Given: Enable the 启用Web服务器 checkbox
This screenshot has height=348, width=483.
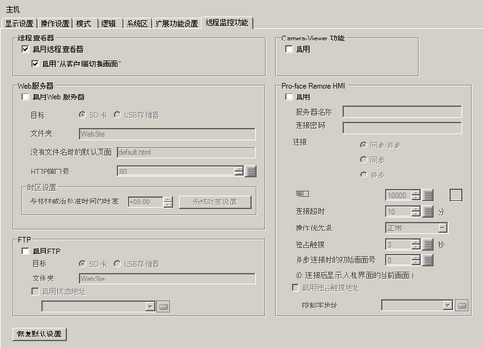Looking at the screenshot, I should click(25, 96).
